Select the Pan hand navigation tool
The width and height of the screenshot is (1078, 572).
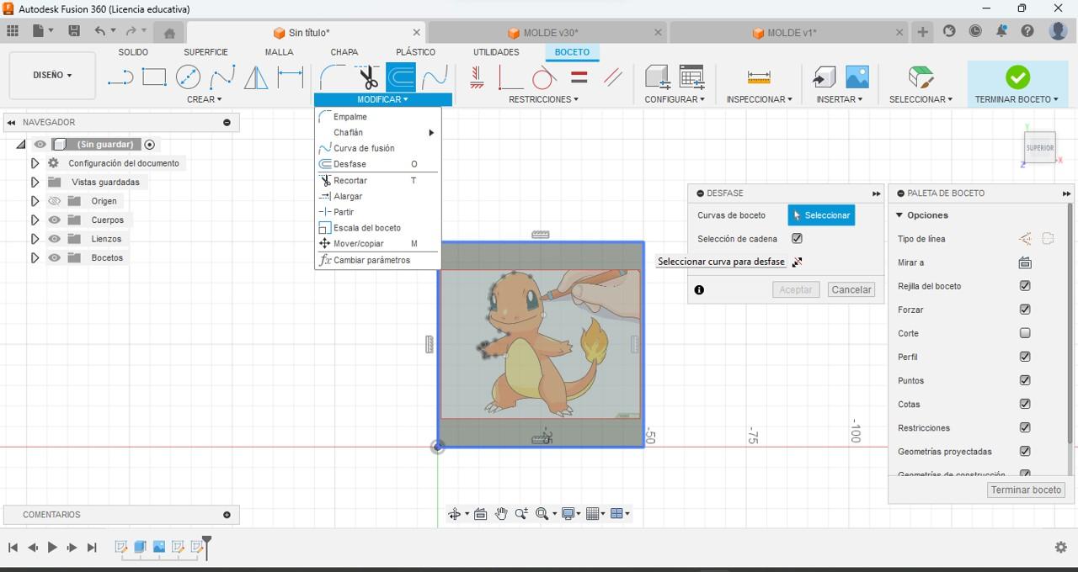[501, 514]
